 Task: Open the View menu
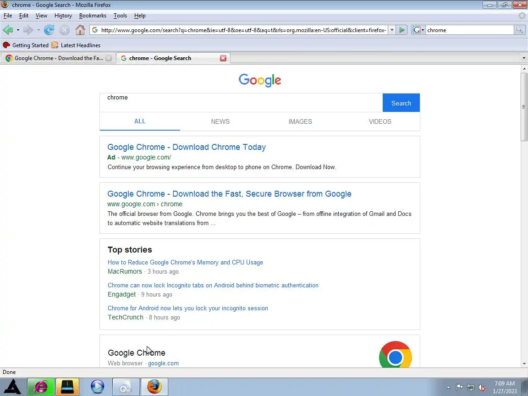pyautogui.click(x=41, y=16)
